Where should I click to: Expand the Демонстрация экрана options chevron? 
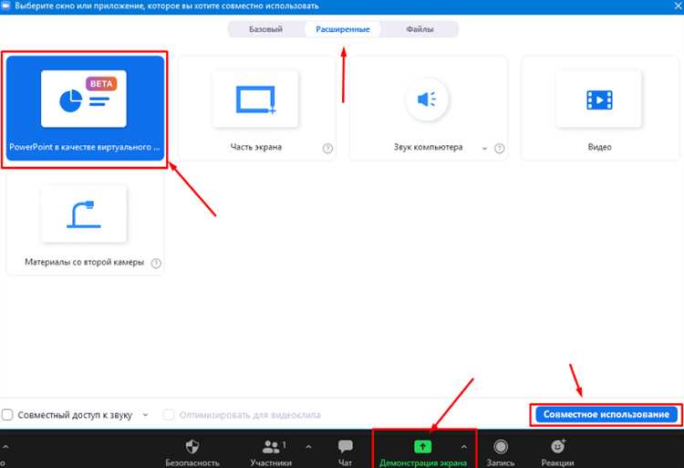coord(463,447)
